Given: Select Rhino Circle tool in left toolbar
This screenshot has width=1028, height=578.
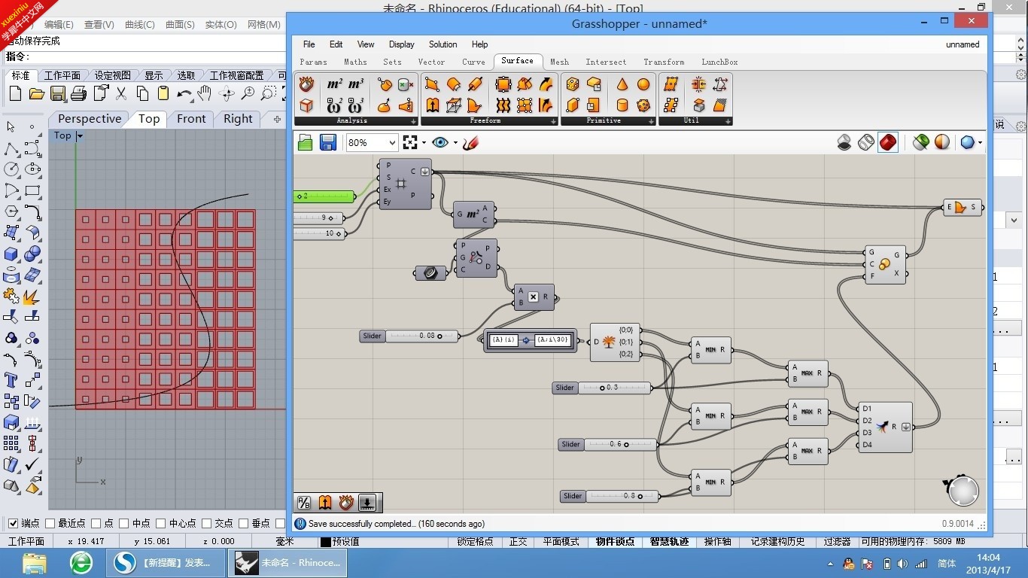Looking at the screenshot, I should tap(11, 169).
